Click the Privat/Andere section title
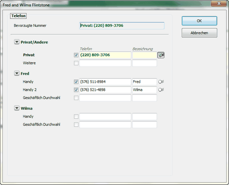 coord(34,42)
